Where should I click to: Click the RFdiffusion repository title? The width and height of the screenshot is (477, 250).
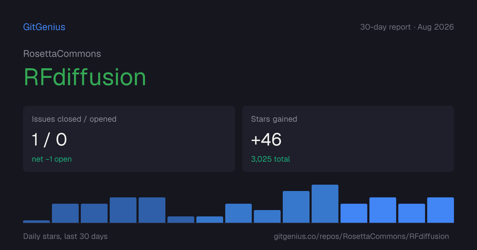tap(85, 77)
